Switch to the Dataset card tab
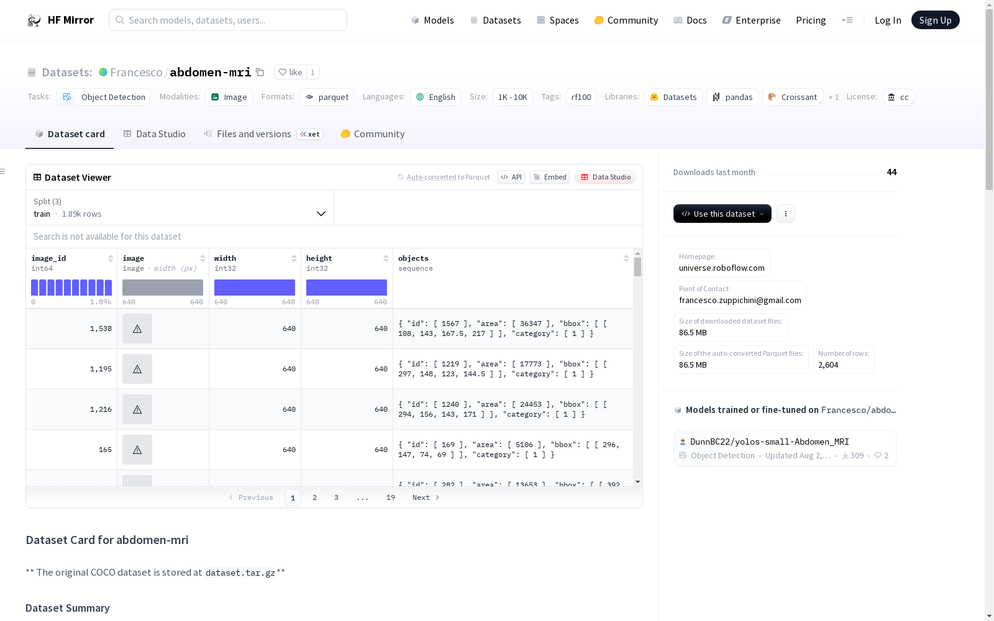The height and width of the screenshot is (621, 994). (x=70, y=134)
